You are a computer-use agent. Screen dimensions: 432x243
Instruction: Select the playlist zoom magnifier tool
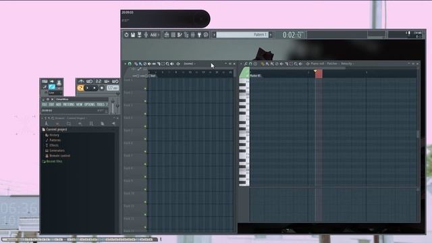click(167, 64)
